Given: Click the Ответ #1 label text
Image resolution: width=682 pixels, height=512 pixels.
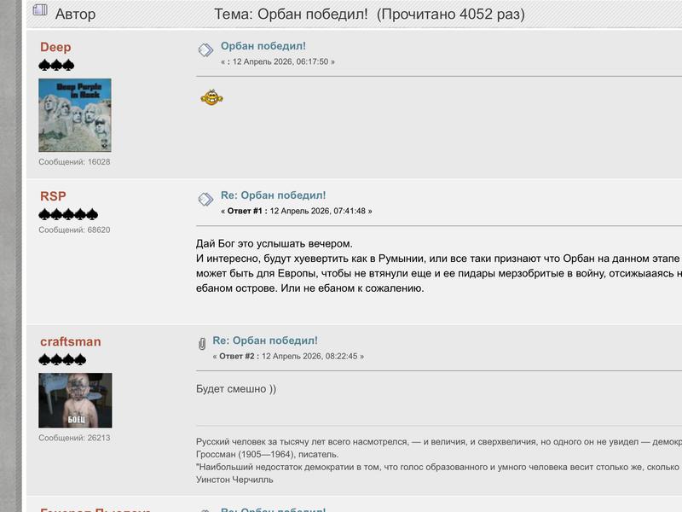Looking at the screenshot, I should coord(245,211).
